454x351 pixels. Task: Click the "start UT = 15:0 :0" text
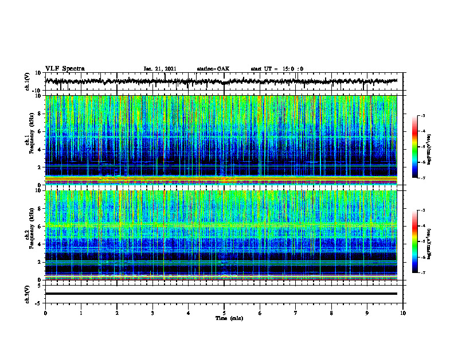[x=277, y=69]
